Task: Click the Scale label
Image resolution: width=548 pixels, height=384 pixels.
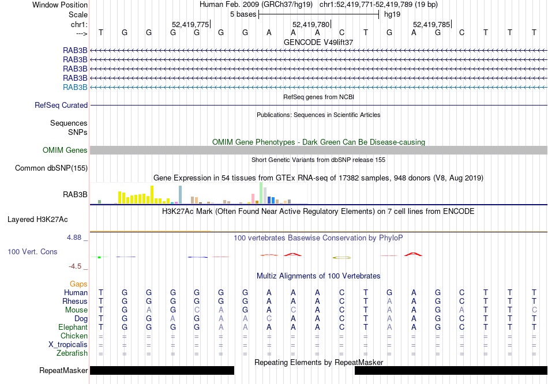Action: (x=78, y=14)
